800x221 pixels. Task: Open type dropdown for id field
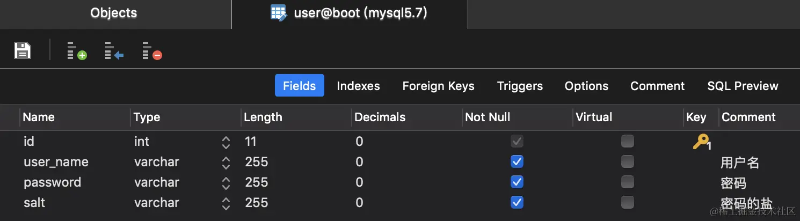pyautogui.click(x=226, y=142)
